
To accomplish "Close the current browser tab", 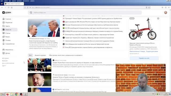I will [x=22, y=4].
